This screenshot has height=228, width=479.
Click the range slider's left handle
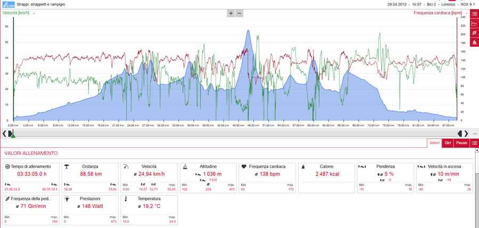tap(11, 133)
